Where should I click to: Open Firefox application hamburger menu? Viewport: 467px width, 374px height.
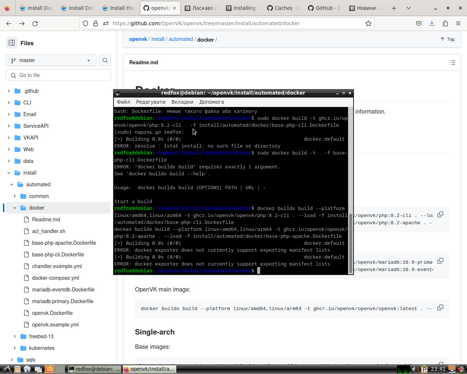coord(458,23)
